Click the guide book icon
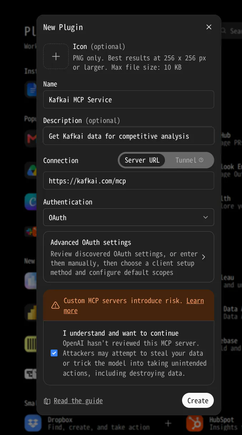This screenshot has height=435, width=242. (47, 401)
